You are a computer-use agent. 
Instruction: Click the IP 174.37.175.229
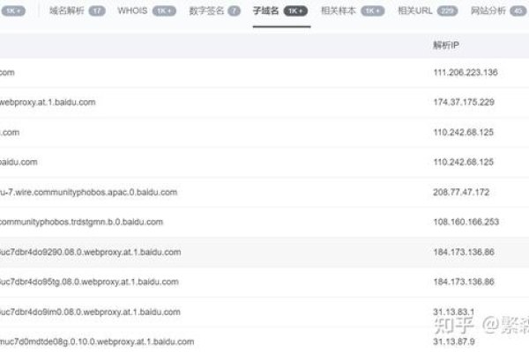(x=464, y=102)
